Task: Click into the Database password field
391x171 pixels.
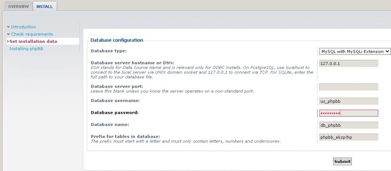Action: (x=348, y=113)
